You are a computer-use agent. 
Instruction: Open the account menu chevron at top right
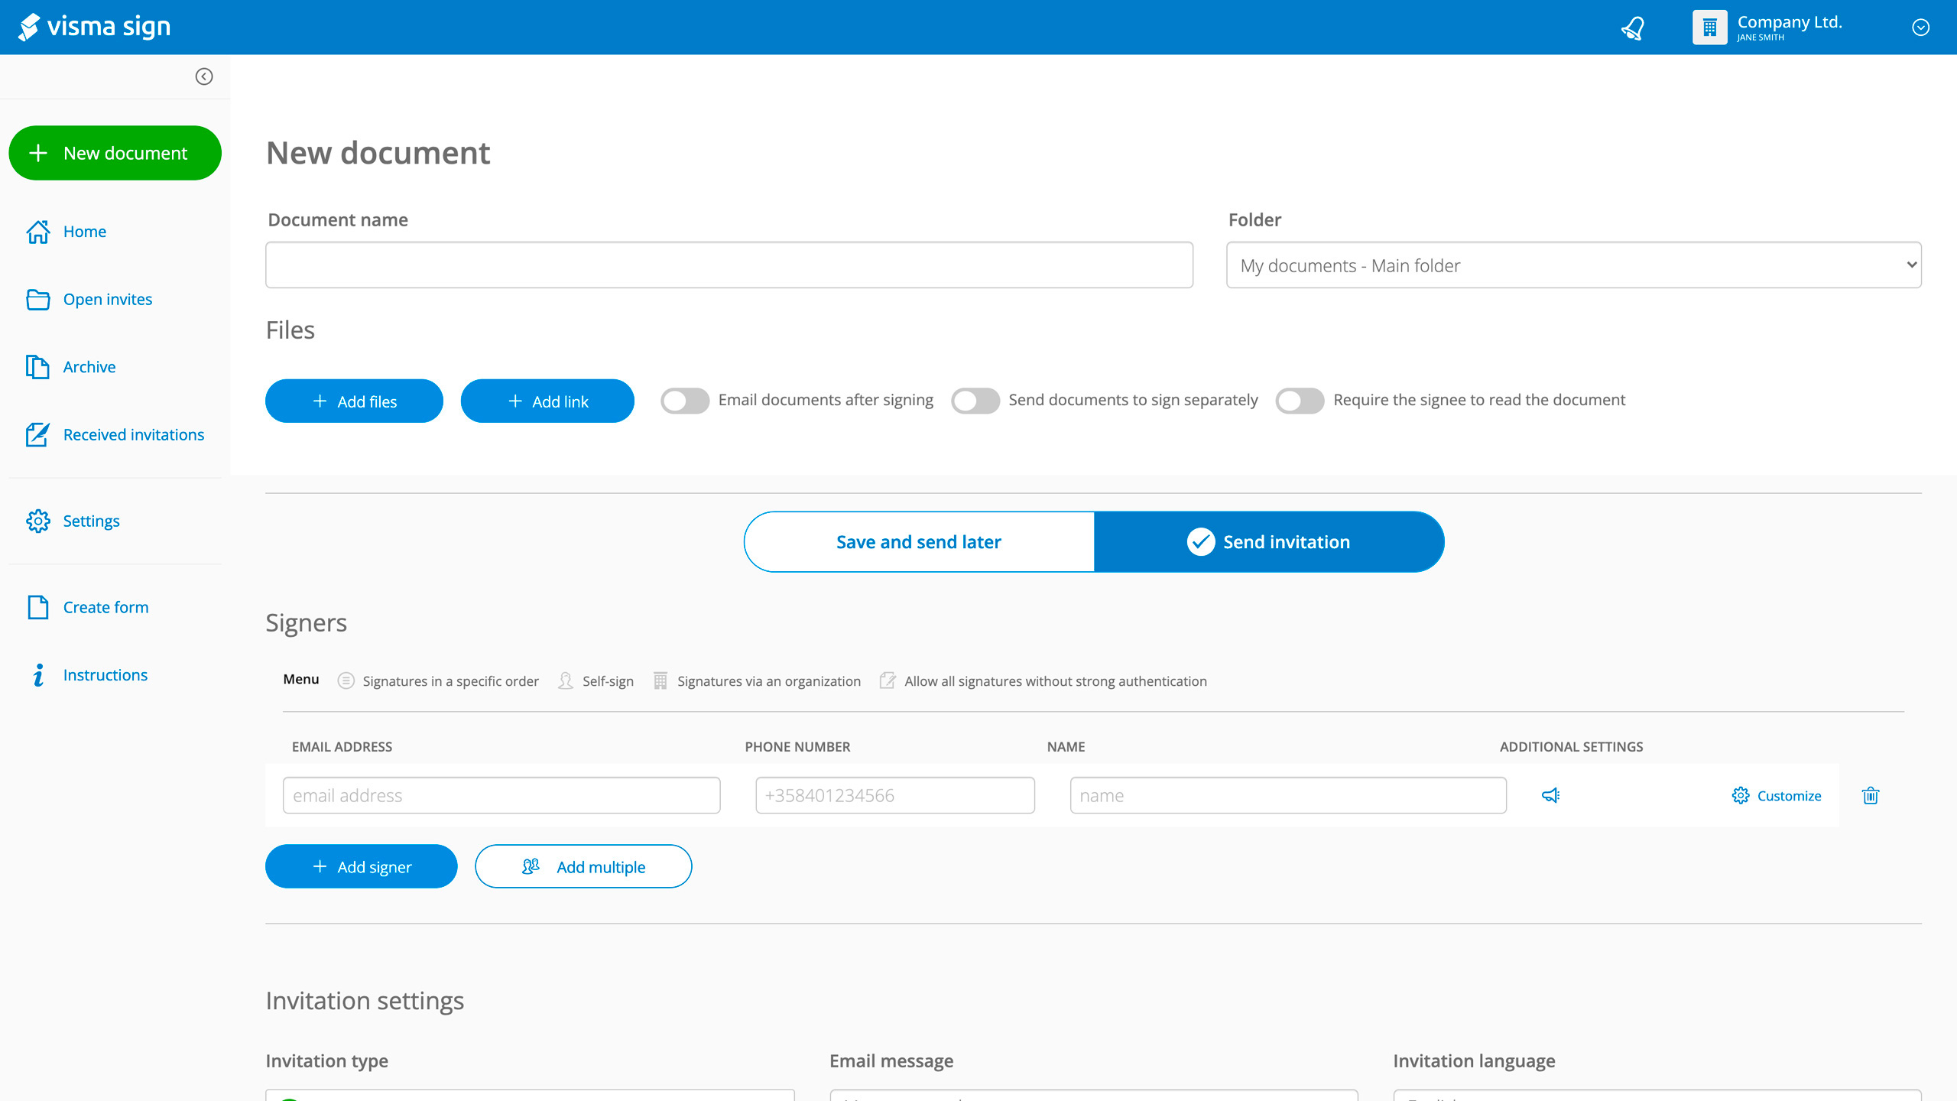1920,27
